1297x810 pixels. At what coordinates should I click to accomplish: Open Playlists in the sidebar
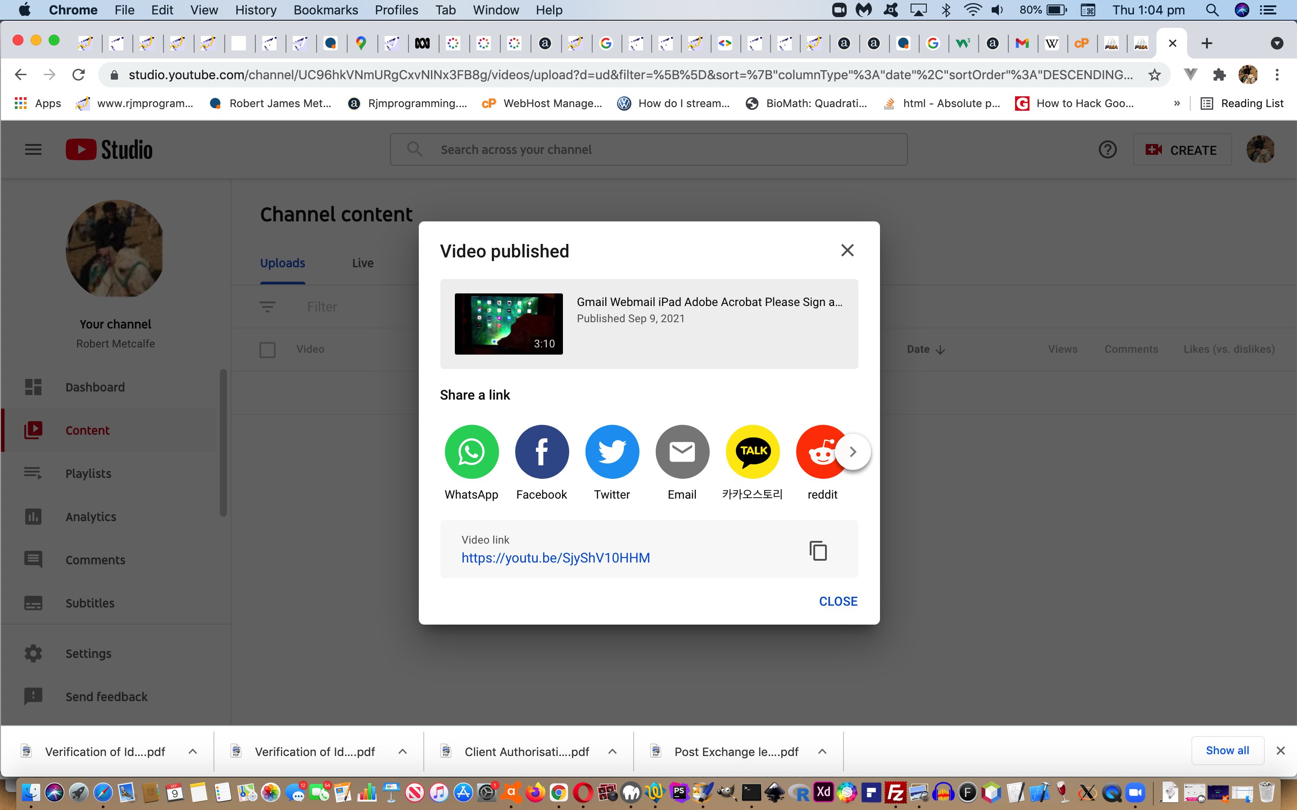tap(109, 473)
